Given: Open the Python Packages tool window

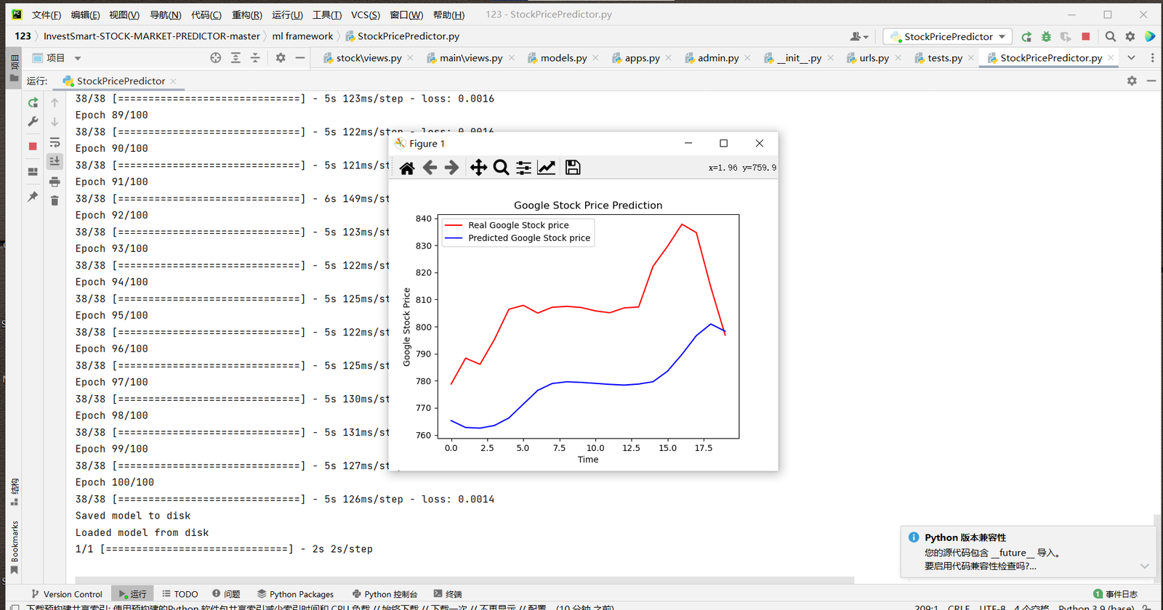Looking at the screenshot, I should 295,594.
